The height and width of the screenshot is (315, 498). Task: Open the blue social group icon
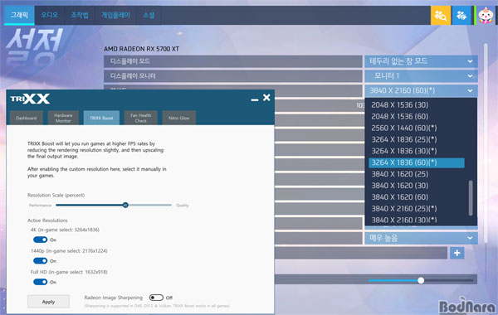tap(461, 15)
